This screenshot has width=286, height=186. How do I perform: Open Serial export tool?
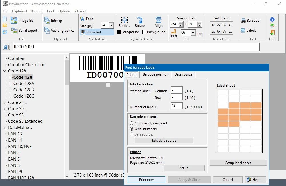click(24, 31)
